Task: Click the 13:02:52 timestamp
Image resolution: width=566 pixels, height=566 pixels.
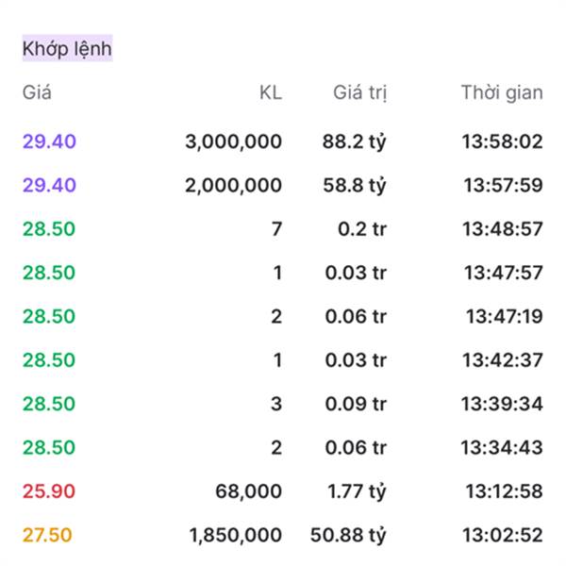Action: 503,535
